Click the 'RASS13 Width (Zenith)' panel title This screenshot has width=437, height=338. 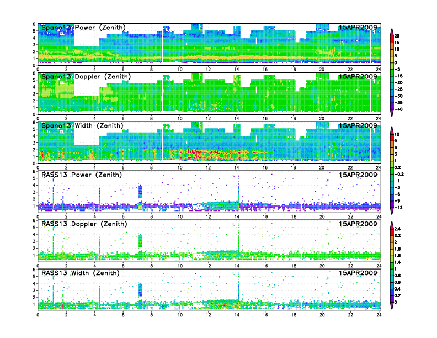coord(80,273)
